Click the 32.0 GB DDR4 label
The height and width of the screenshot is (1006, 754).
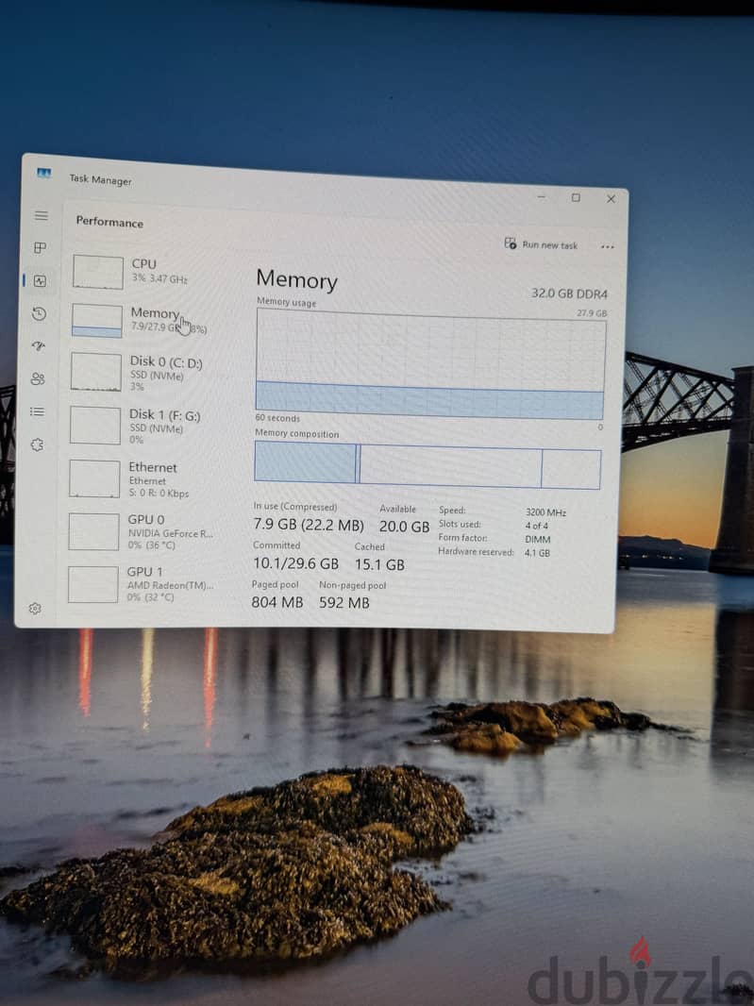tap(569, 293)
